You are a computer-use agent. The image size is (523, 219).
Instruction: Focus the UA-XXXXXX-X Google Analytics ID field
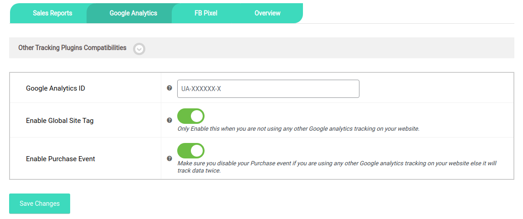click(268, 89)
